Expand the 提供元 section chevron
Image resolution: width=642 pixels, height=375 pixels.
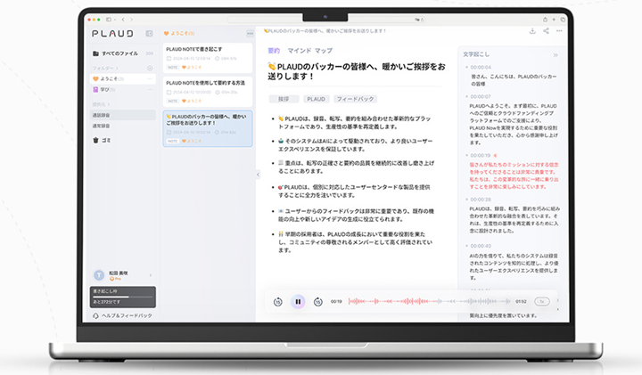coord(109,105)
